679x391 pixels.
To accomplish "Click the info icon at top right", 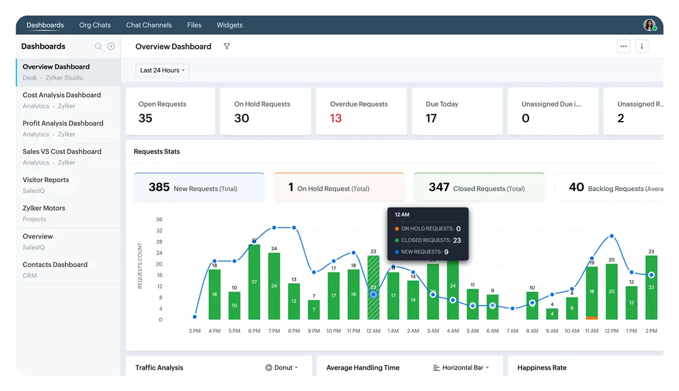I will tap(642, 46).
